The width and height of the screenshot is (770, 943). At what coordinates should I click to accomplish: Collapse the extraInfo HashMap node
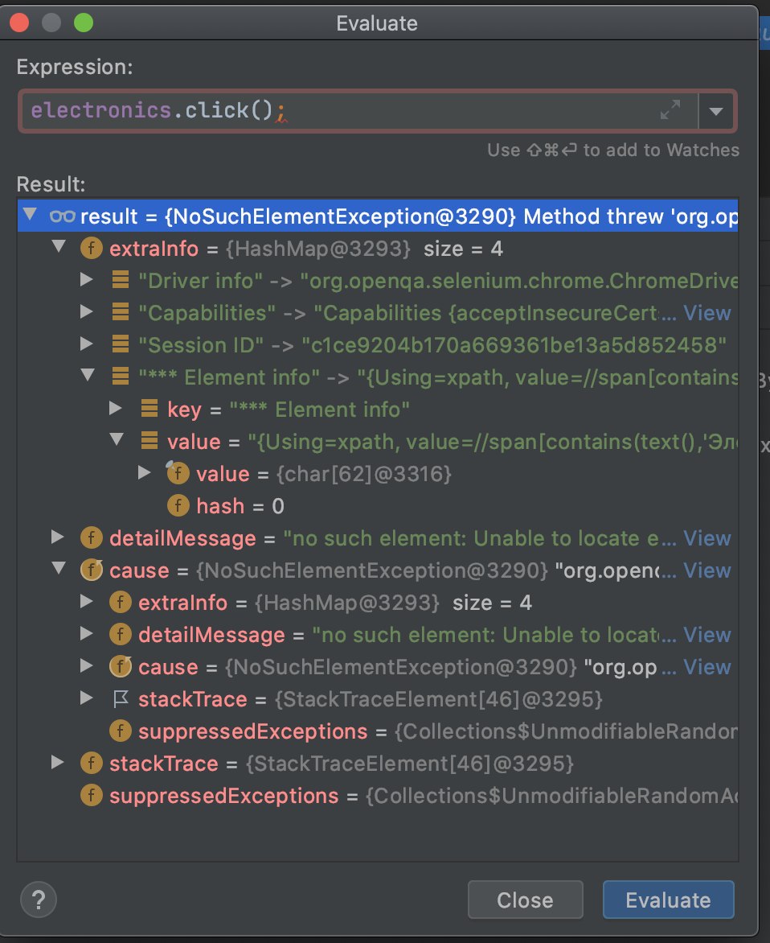click(x=59, y=248)
